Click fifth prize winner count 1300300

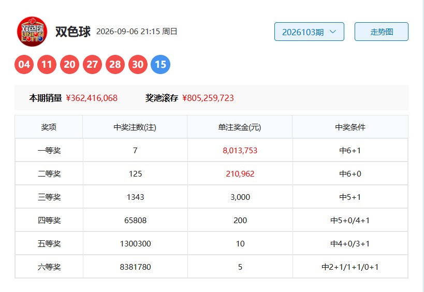135,244
